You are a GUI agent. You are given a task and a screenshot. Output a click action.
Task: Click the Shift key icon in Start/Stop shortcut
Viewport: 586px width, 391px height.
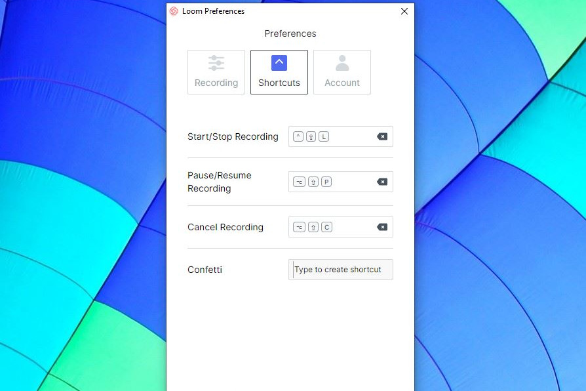(x=311, y=136)
